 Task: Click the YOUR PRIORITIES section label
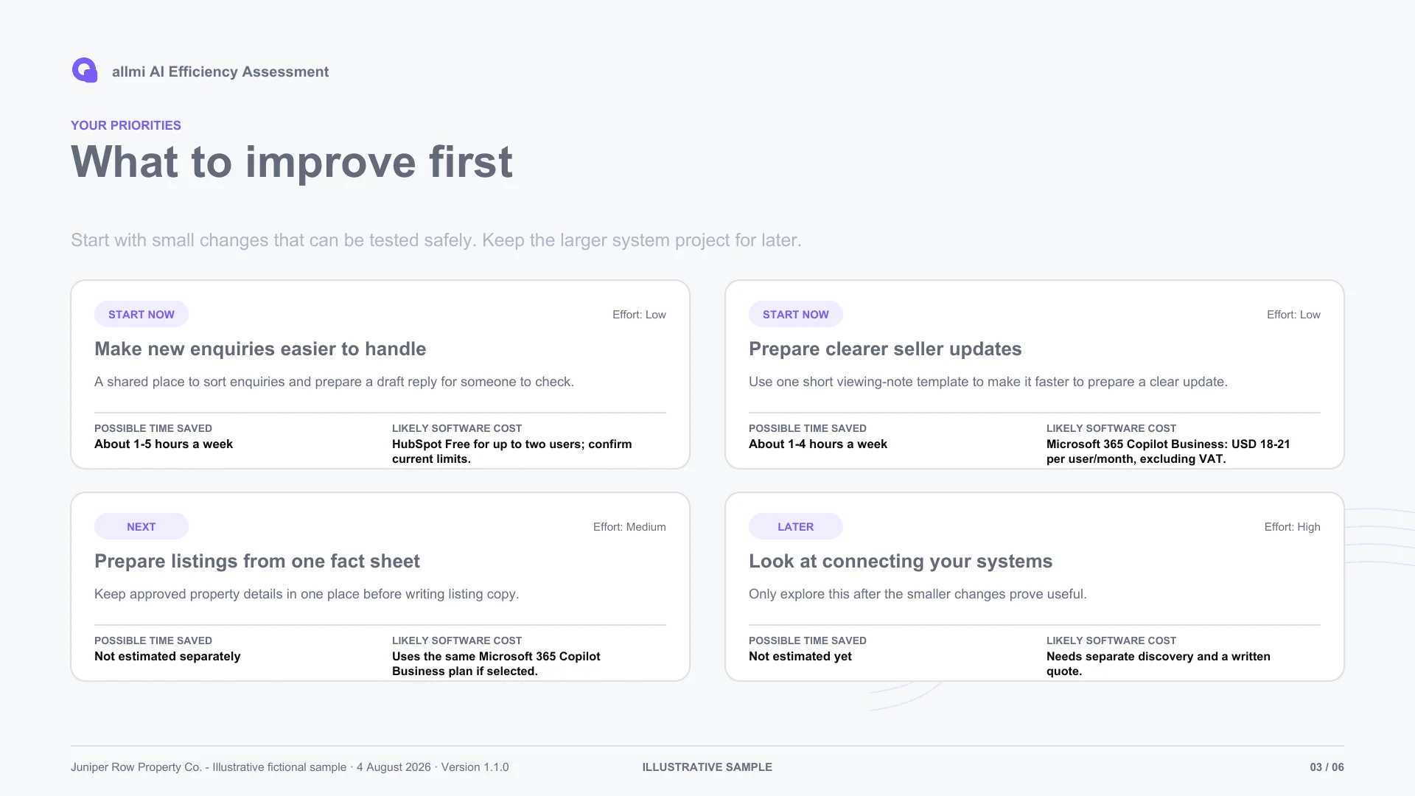[126, 125]
